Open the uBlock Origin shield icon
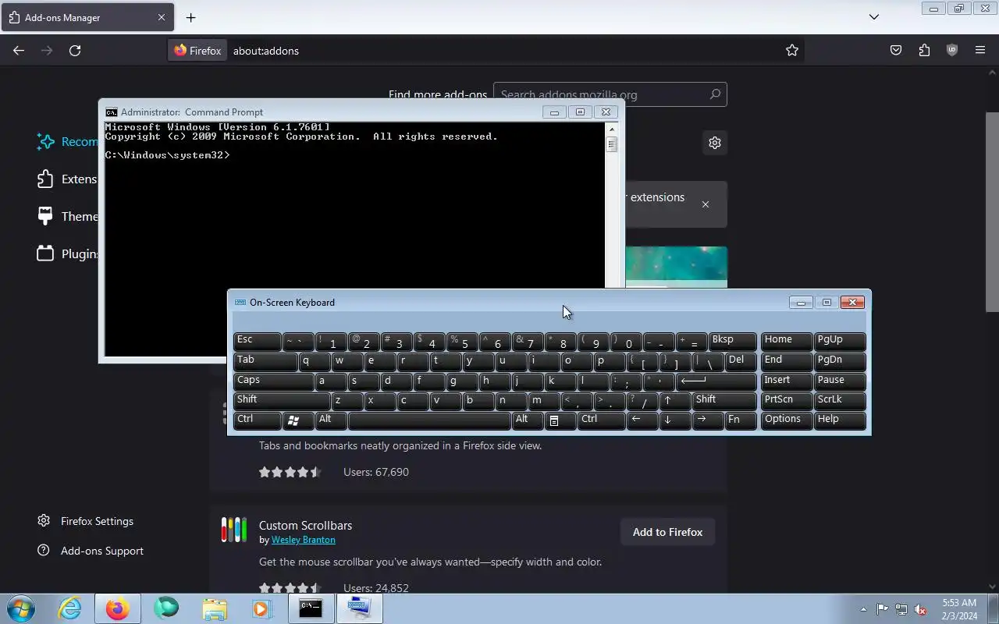Screen dimensions: 999x624 point(952,51)
